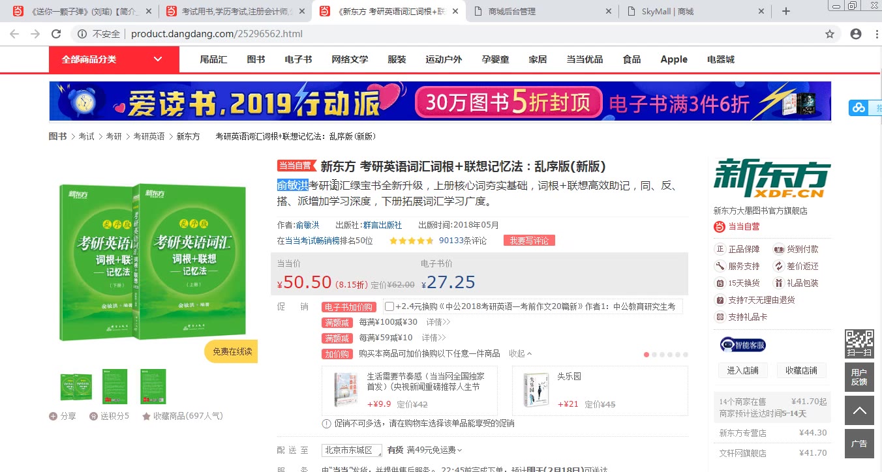This screenshot has width=882, height=472.
Task: Open the 运动户外 navigation item
Action: (x=444, y=59)
